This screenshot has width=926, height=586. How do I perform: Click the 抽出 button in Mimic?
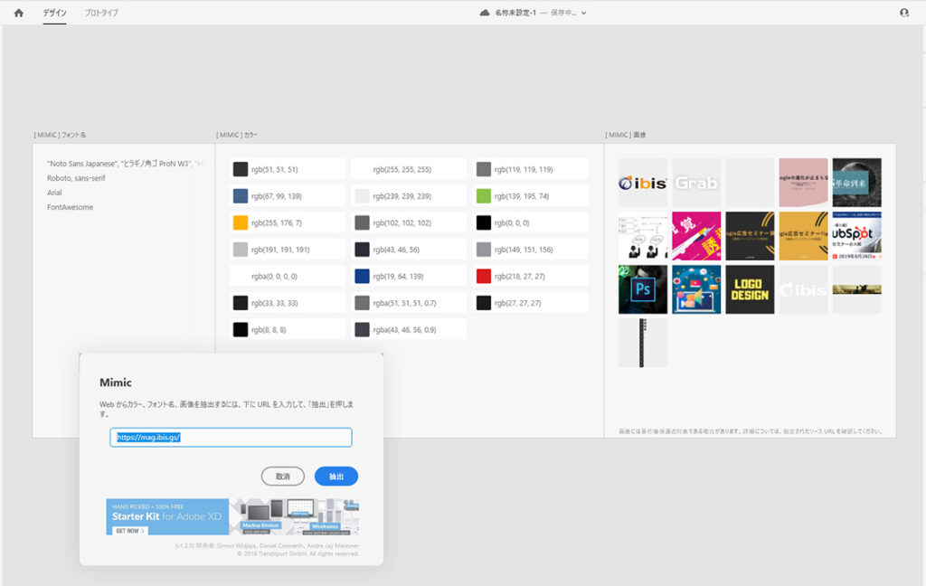coord(336,476)
